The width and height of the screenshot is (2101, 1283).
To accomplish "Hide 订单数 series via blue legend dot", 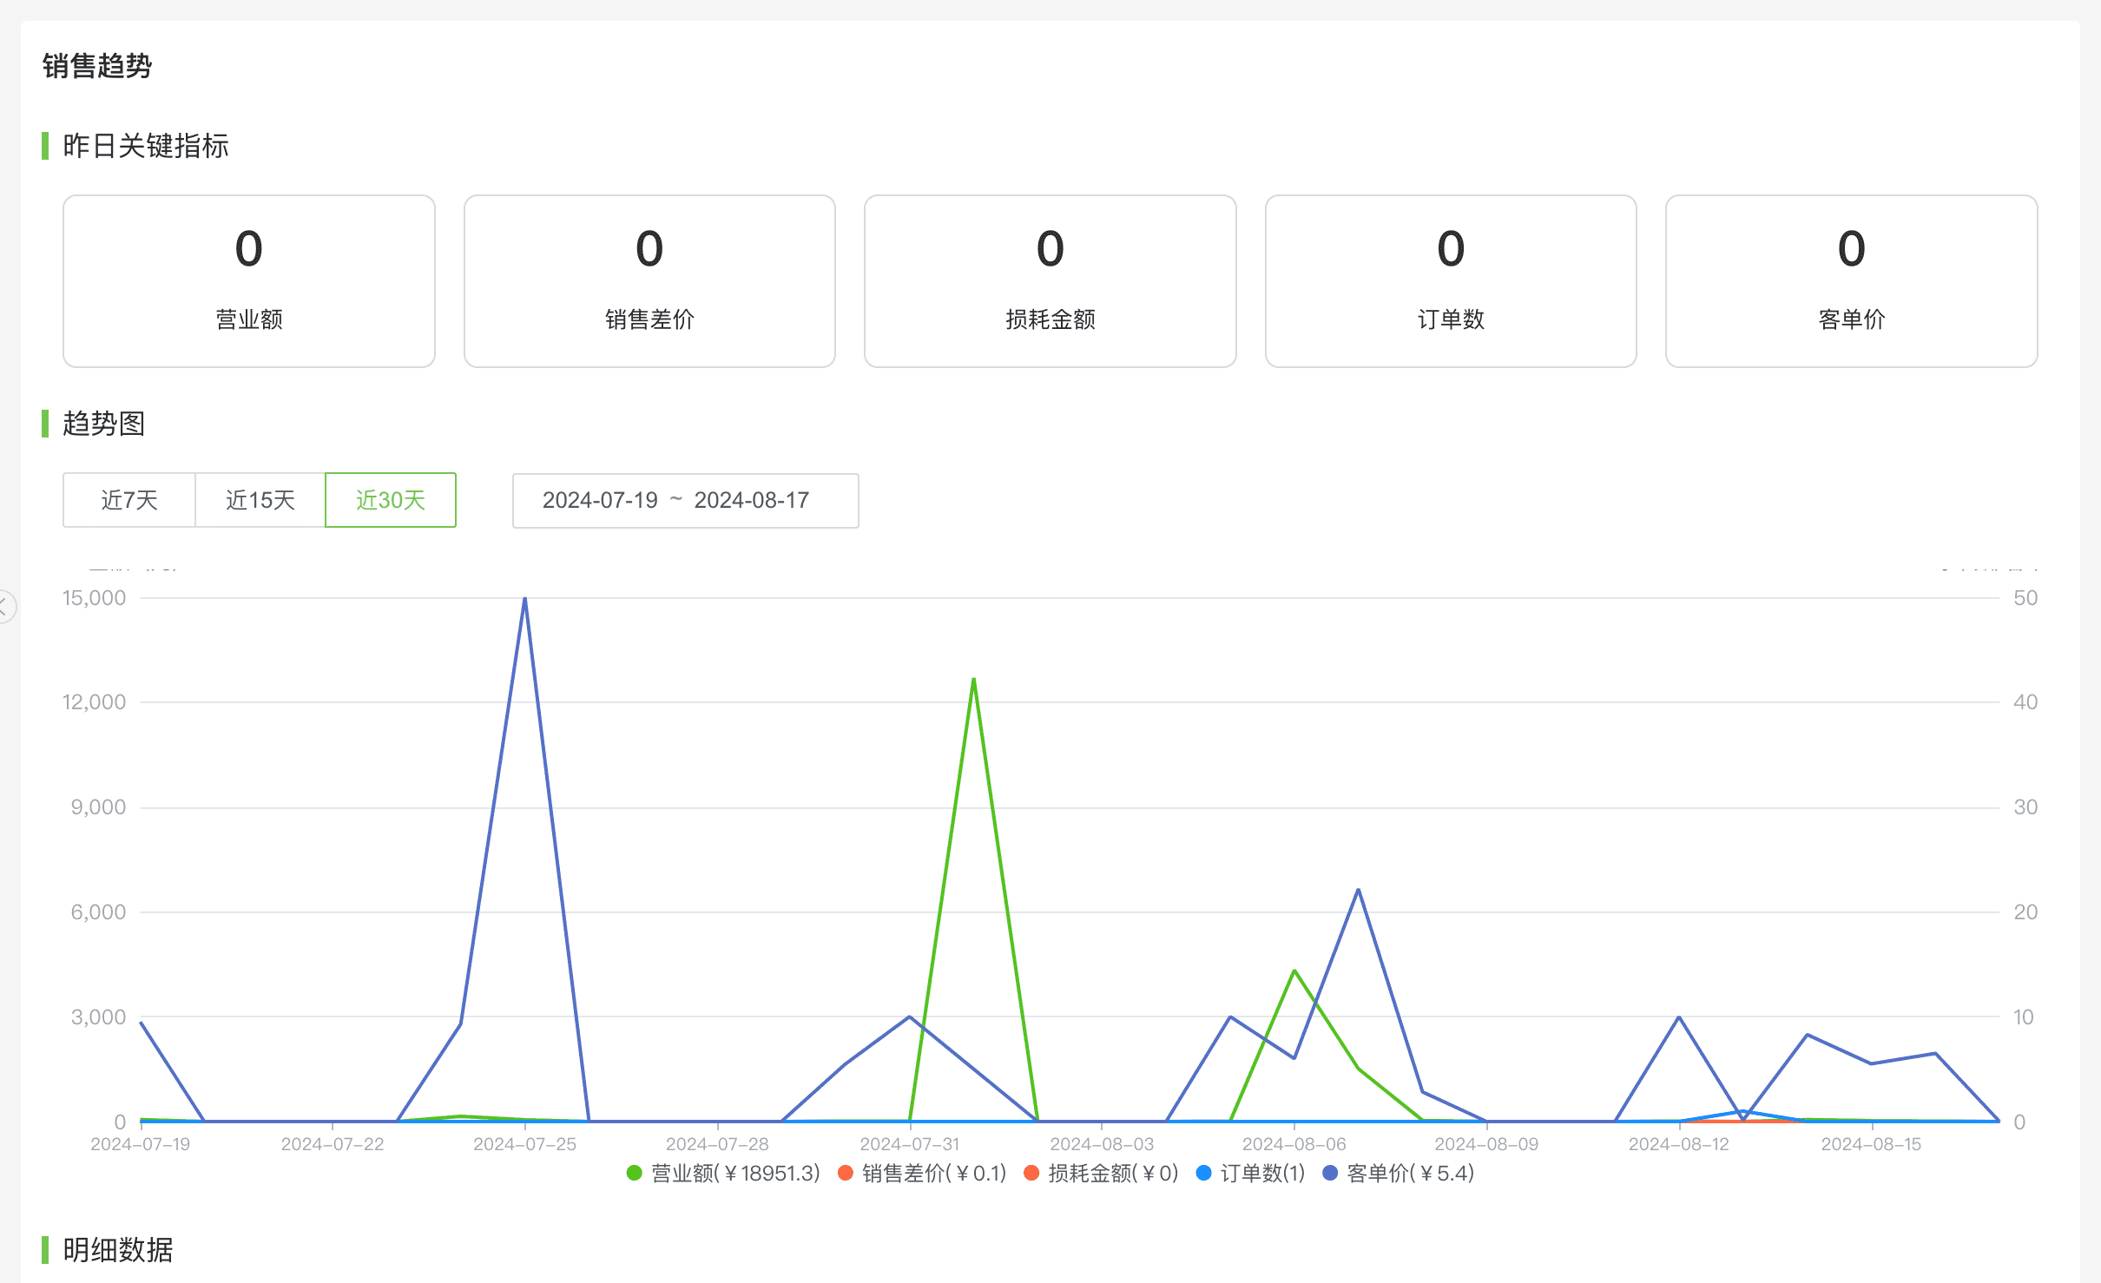I will click(1204, 1174).
